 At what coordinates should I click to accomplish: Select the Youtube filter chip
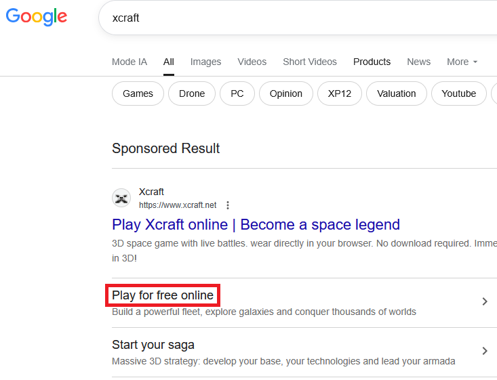point(458,93)
